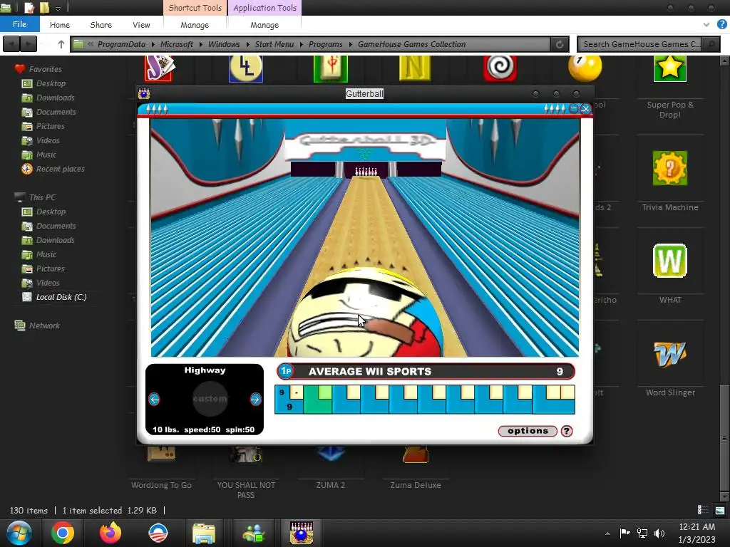Click Start Menu in address breadcrumb
This screenshot has height=547, width=730.
click(x=274, y=44)
